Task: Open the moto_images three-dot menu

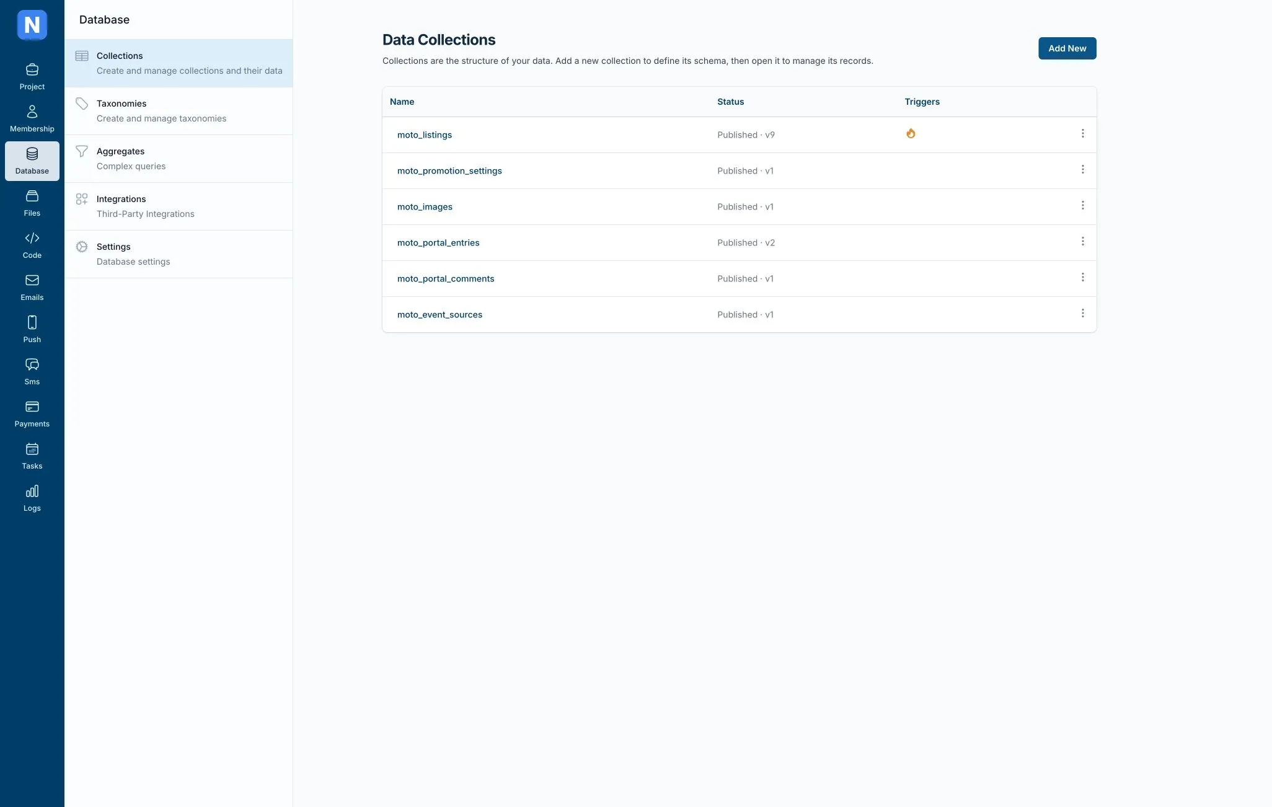Action: tap(1083, 205)
